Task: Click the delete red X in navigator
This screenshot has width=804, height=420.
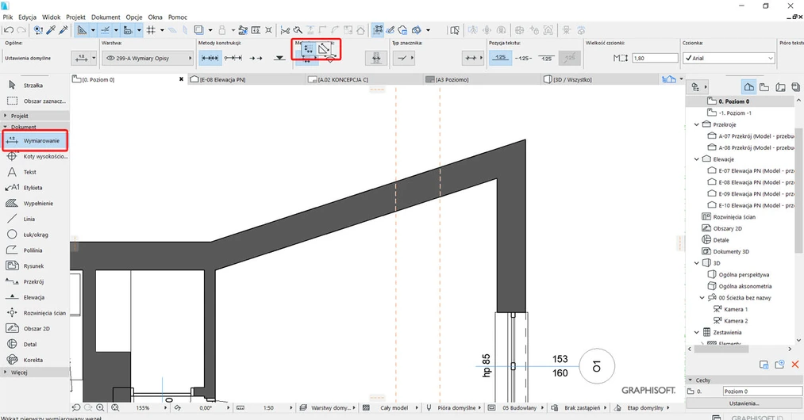Action: [x=795, y=365]
